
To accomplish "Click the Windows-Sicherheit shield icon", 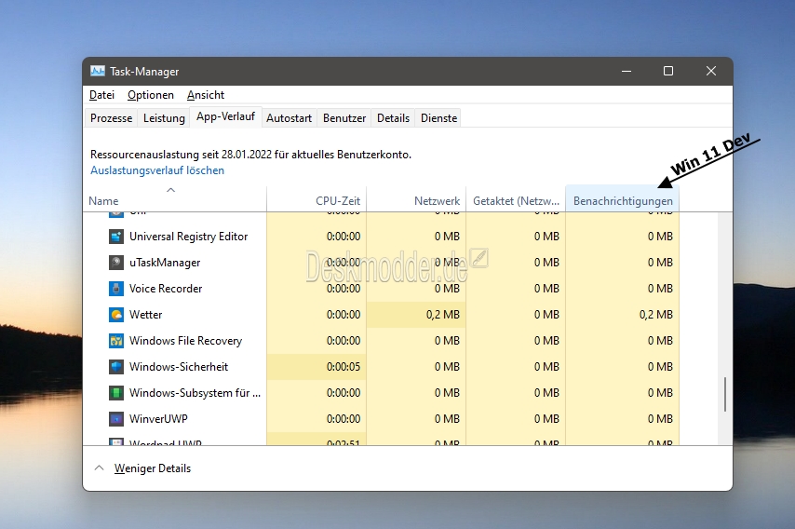I will pyautogui.click(x=116, y=367).
